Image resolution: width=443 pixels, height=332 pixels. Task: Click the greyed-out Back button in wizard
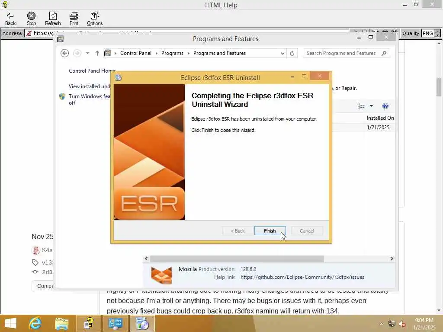[x=238, y=231]
